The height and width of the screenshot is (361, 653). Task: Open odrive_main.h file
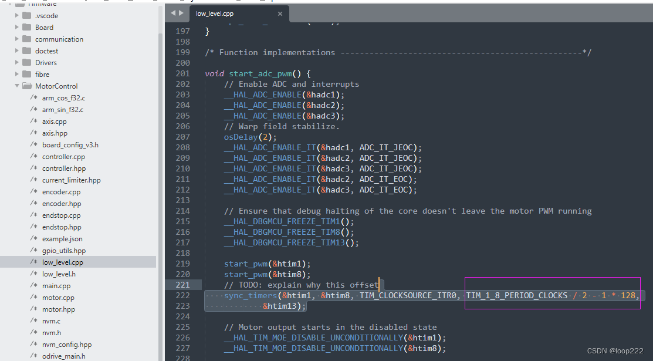[64, 356]
